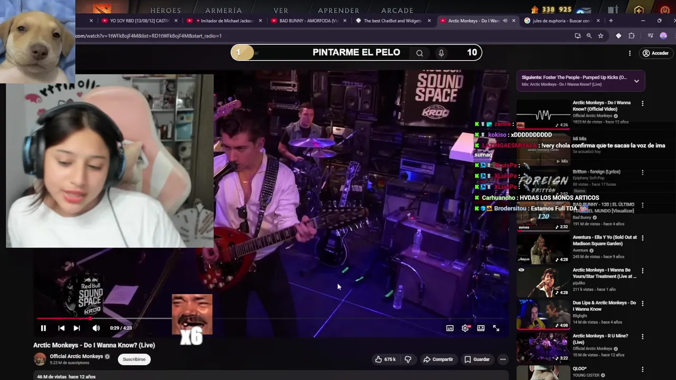Viewport: 676px width, 380px height.
Task: Open options for QLOO* video
Action: [x=642, y=369]
